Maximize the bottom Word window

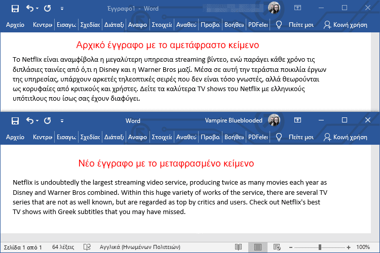tap(345, 120)
